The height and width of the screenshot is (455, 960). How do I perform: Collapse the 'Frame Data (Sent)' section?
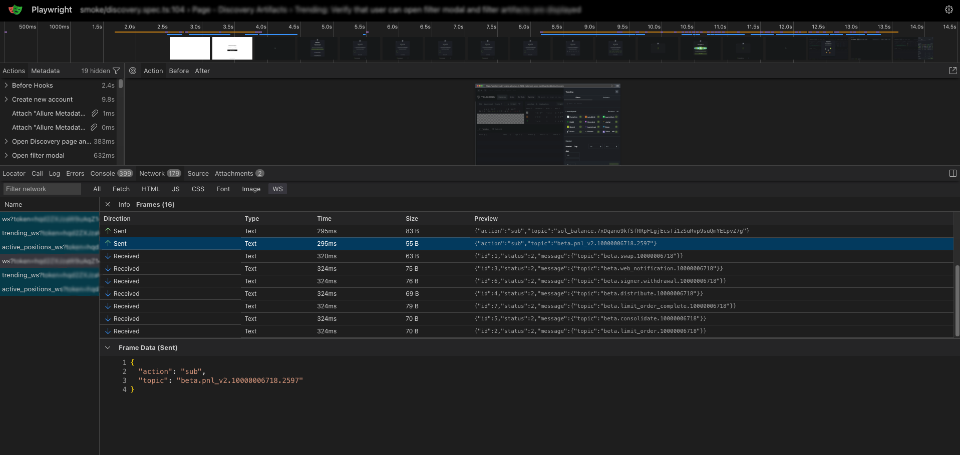click(x=108, y=347)
